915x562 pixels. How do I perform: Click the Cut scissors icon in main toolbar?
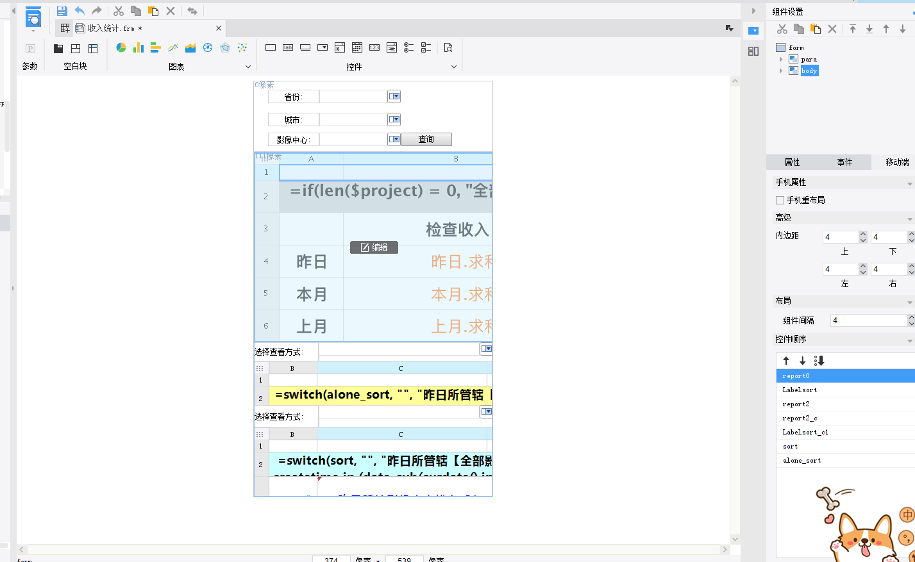(119, 11)
